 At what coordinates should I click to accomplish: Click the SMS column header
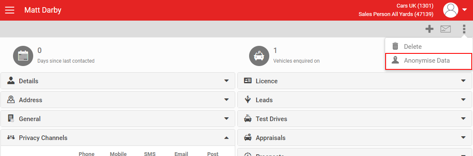click(x=150, y=154)
